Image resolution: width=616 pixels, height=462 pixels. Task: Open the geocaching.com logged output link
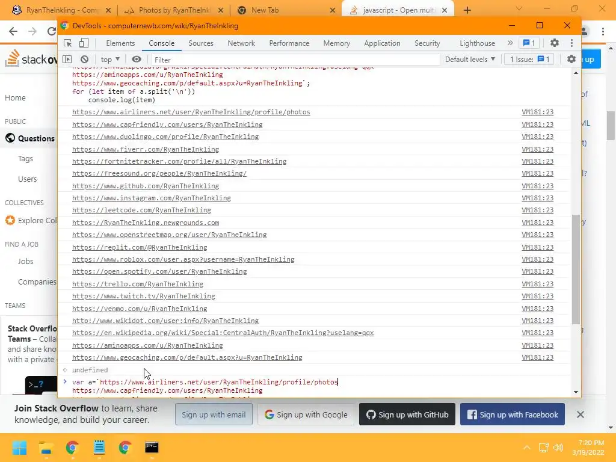pos(187,357)
